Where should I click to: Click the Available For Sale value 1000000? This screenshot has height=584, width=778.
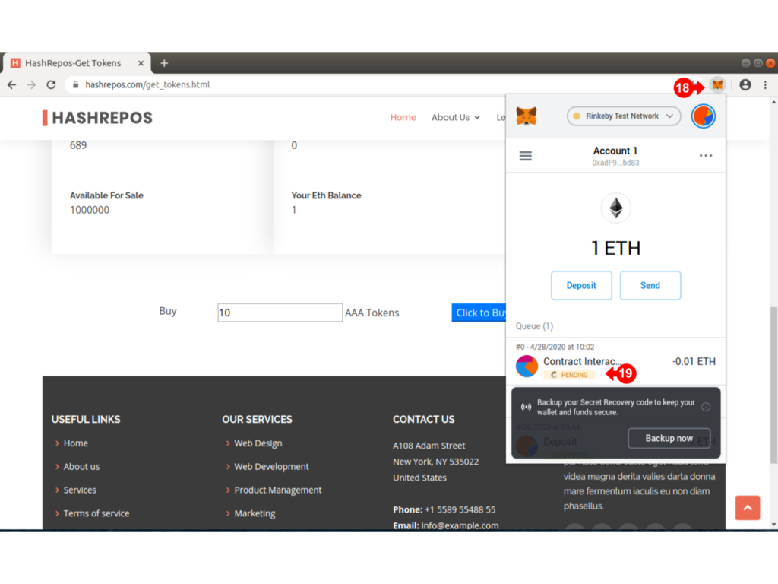coord(90,210)
